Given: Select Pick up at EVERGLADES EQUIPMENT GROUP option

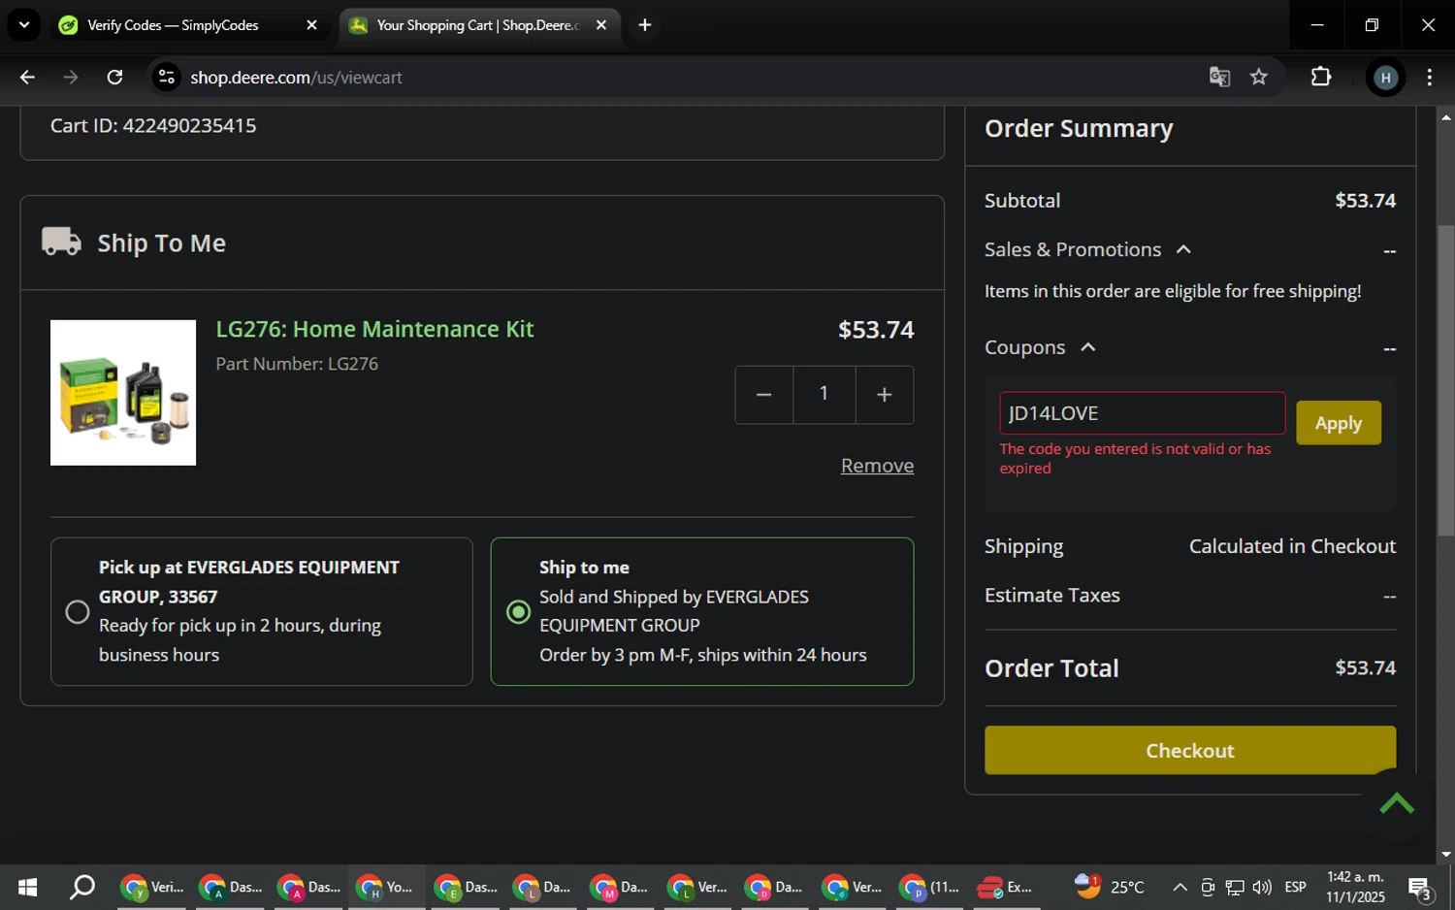Looking at the screenshot, I should (78, 612).
